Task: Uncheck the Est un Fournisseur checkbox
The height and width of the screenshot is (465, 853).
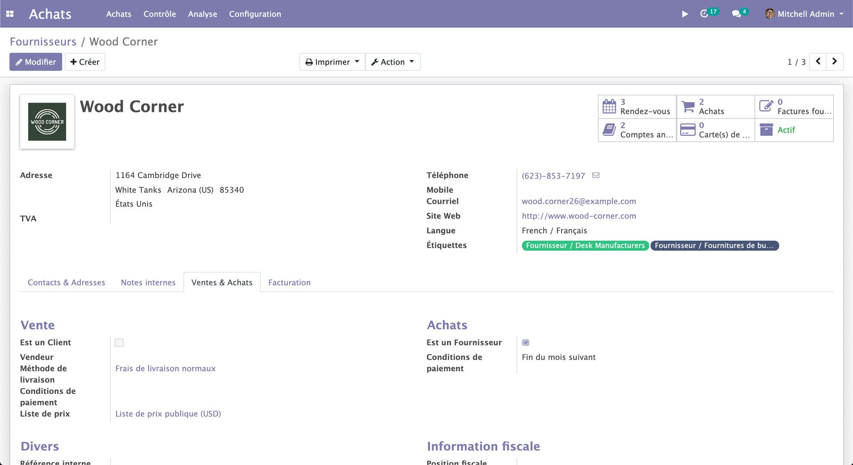Action: click(526, 342)
